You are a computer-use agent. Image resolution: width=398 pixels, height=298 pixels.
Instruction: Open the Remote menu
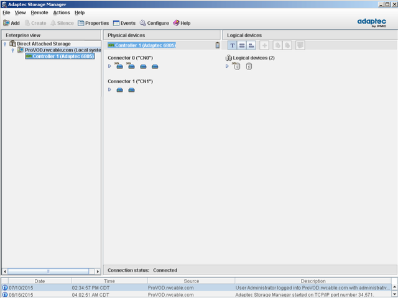[39, 12]
